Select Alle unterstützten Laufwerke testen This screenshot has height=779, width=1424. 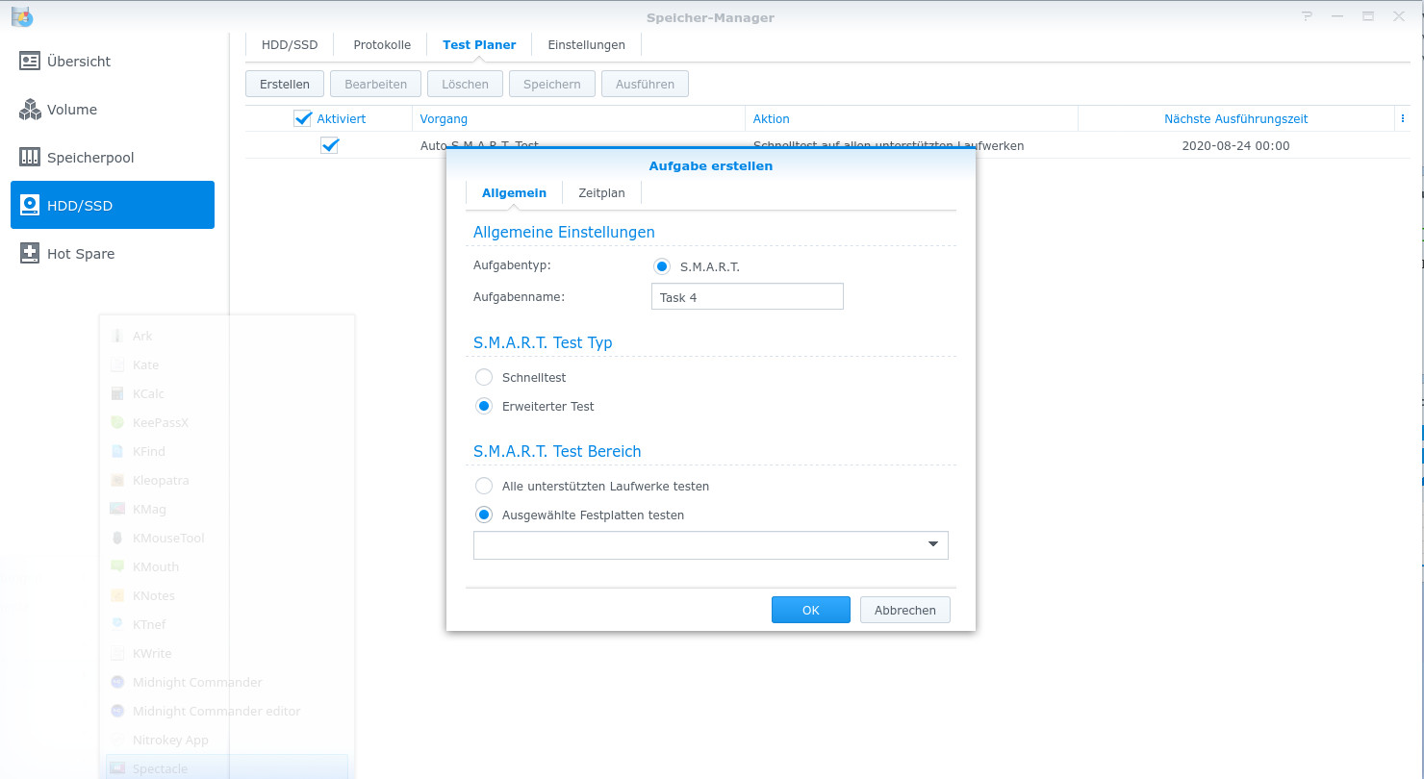(485, 486)
